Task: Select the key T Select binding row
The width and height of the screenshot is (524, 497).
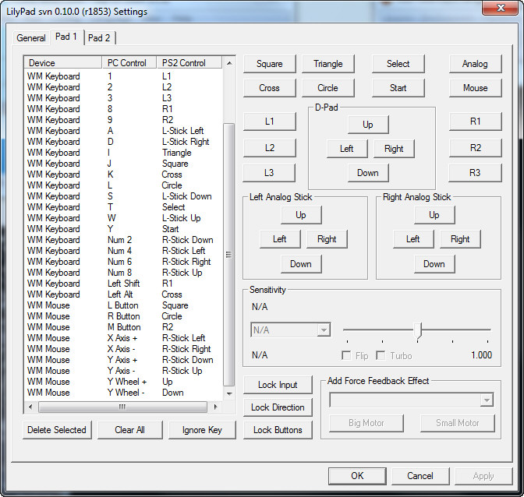Action: (x=123, y=207)
